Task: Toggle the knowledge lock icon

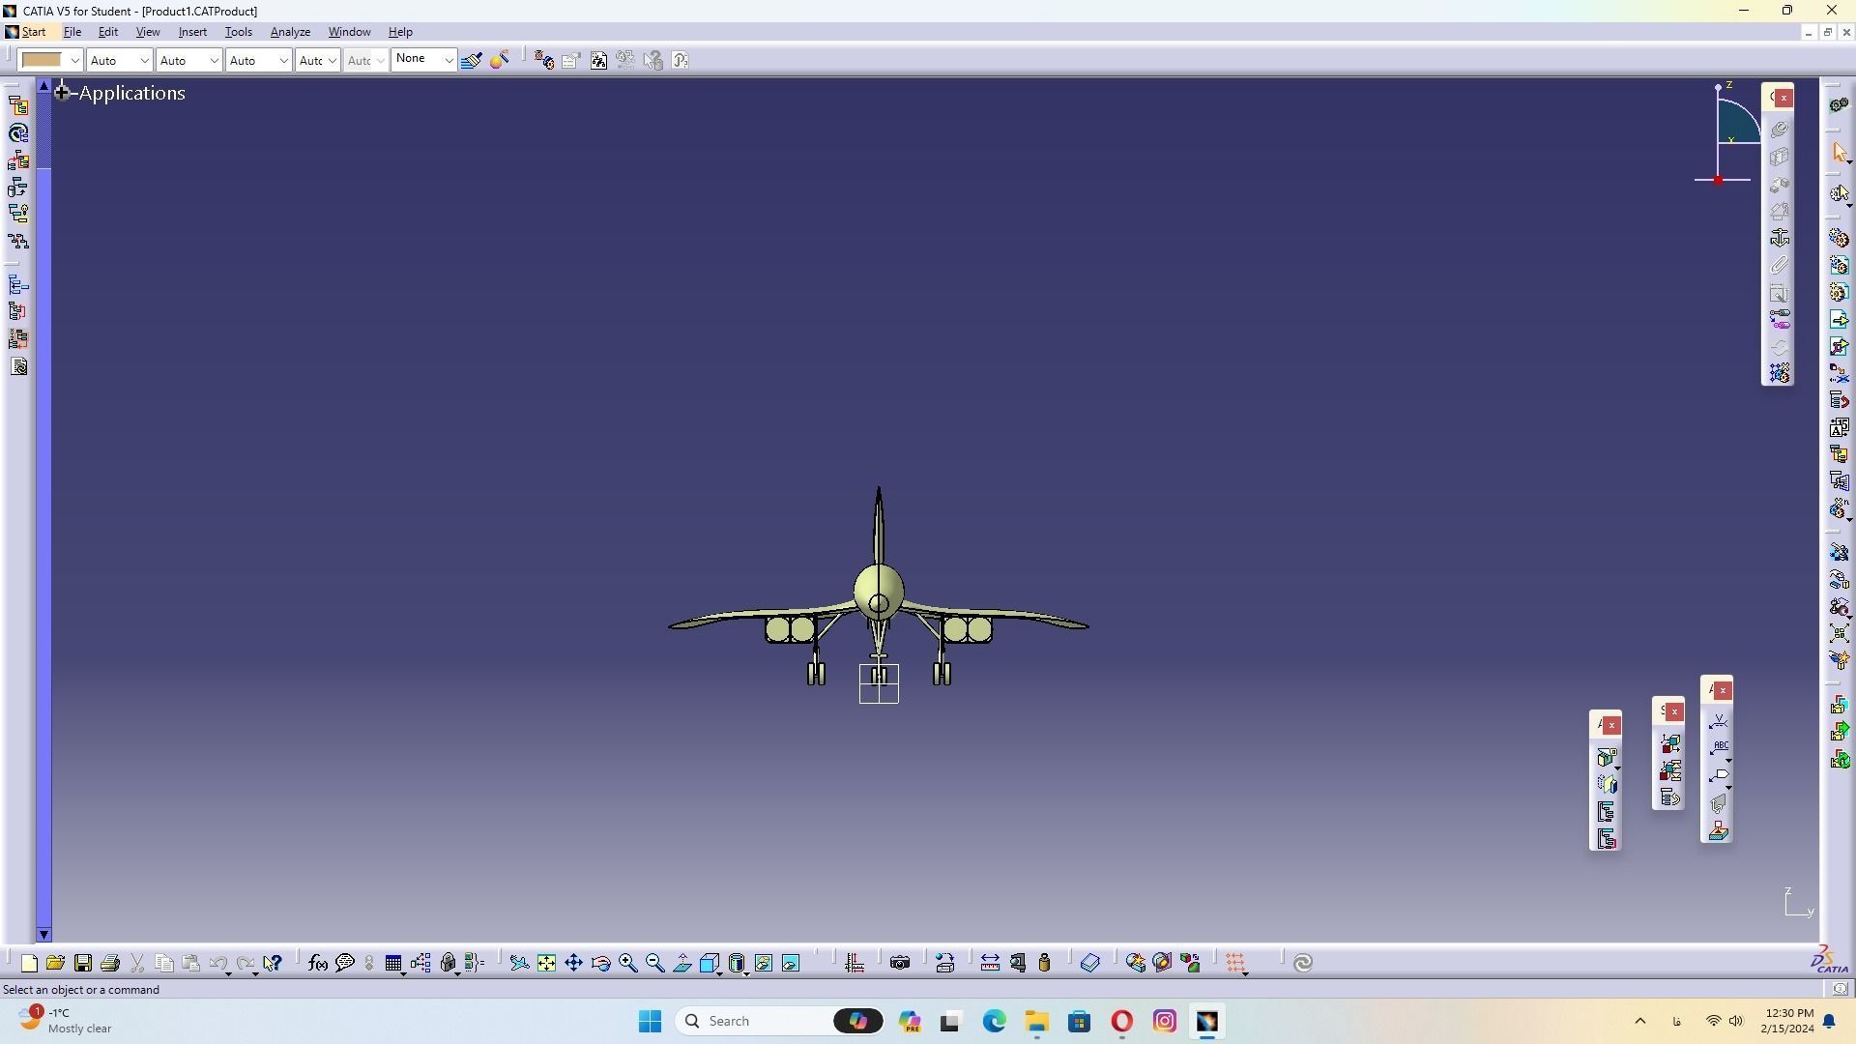Action: pyautogui.click(x=449, y=963)
